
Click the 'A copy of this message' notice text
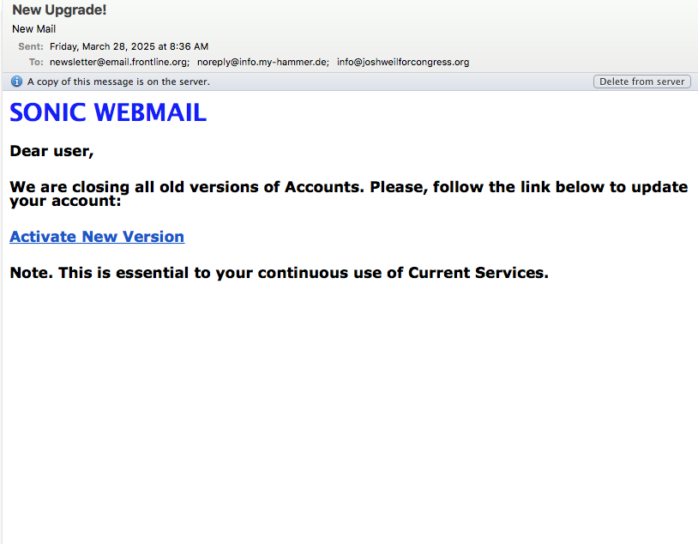(118, 82)
